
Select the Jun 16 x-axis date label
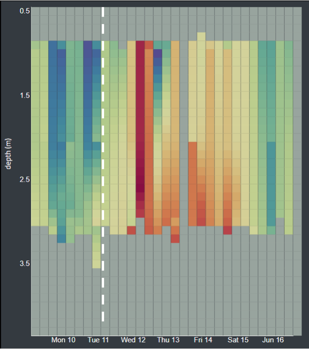click(273, 340)
